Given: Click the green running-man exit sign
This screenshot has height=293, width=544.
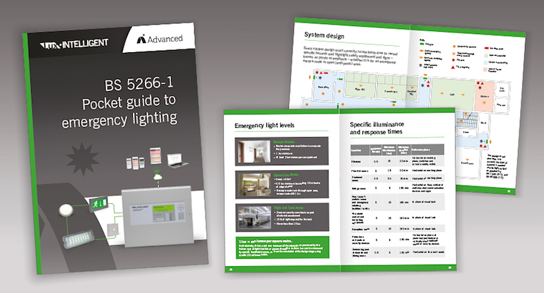Looking at the screenshot, I should click(x=99, y=204).
